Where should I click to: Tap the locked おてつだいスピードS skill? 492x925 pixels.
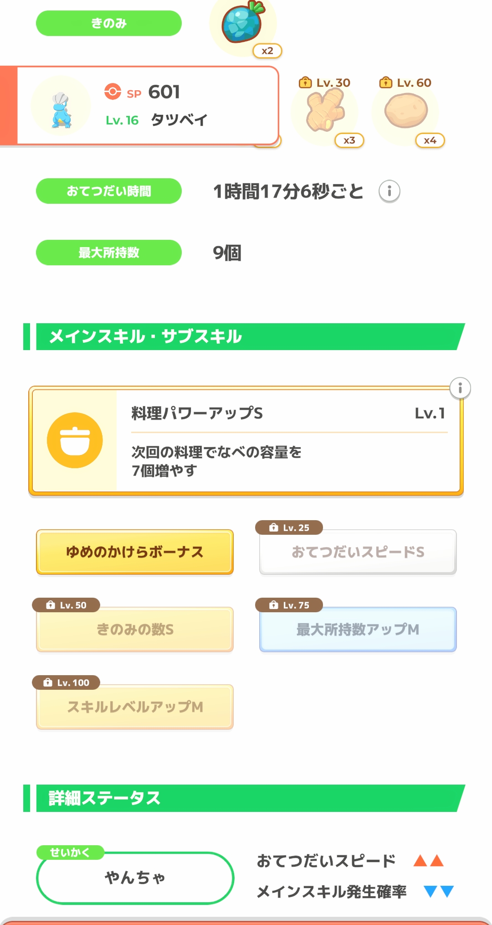[358, 552]
